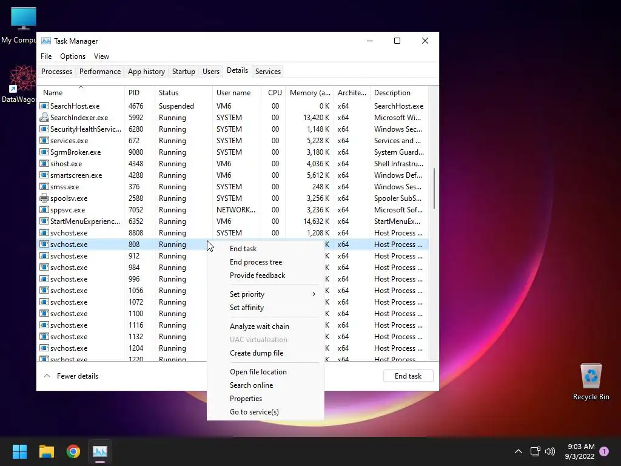Click the smartscreen.exe process icon

pyautogui.click(x=44, y=175)
